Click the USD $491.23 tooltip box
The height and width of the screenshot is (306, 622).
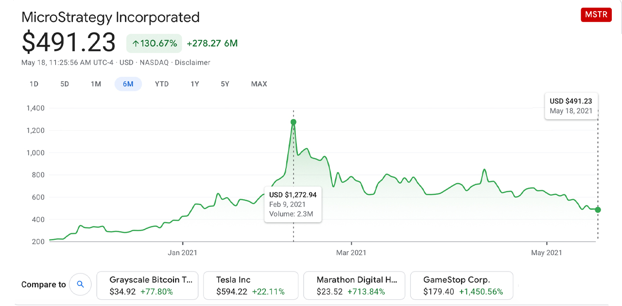571,106
